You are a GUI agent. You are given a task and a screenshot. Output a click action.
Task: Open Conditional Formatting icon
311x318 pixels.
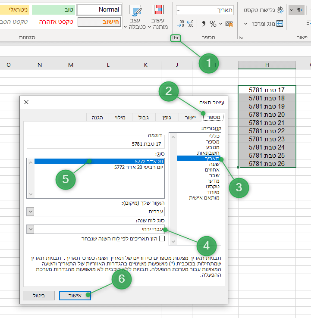coord(158,10)
